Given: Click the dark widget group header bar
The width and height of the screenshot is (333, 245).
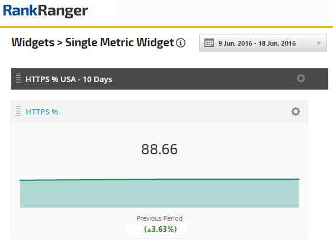Looking at the screenshot, I should pos(169,79).
